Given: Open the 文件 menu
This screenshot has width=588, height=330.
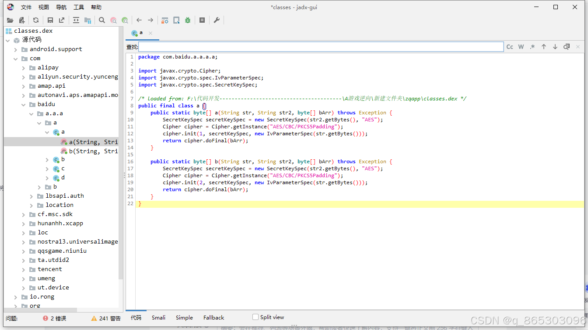Looking at the screenshot, I should coord(26,7).
